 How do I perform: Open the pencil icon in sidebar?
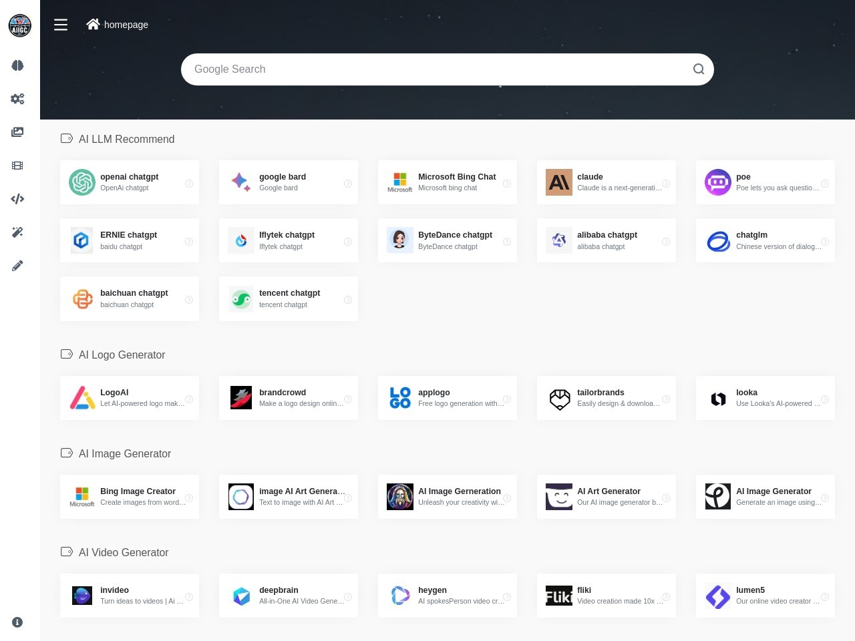point(17,266)
